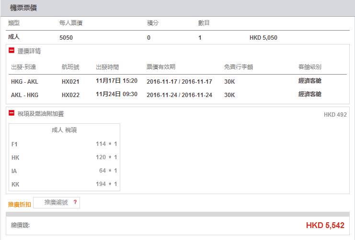Click the 每人票價 column header

tap(71, 23)
